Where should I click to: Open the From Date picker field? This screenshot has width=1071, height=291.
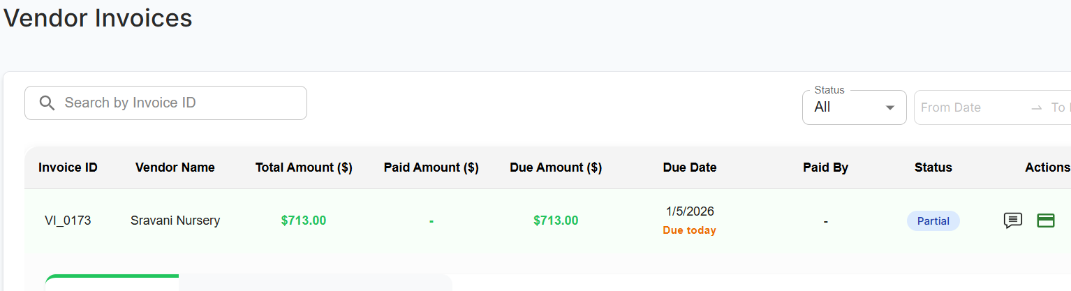point(970,107)
